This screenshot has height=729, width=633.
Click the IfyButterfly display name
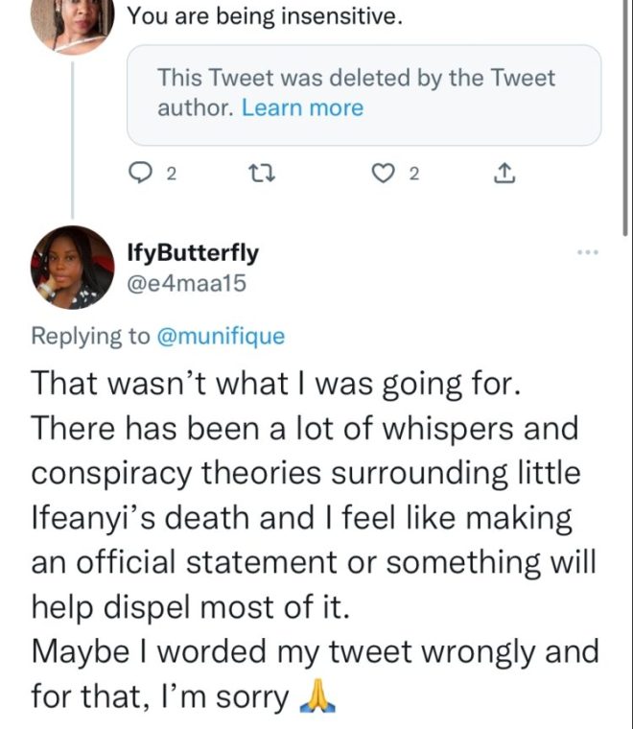click(x=192, y=252)
